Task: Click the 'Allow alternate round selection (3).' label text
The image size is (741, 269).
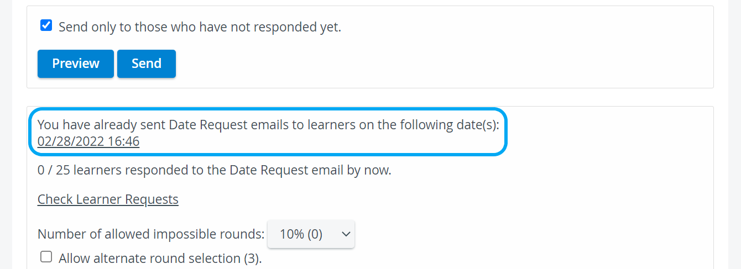Action: [160, 258]
